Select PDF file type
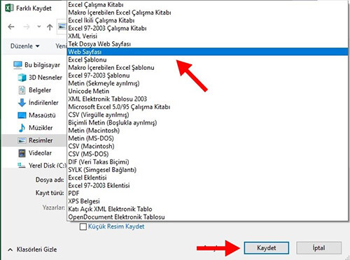This screenshot has width=350, height=260. [x=208, y=194]
